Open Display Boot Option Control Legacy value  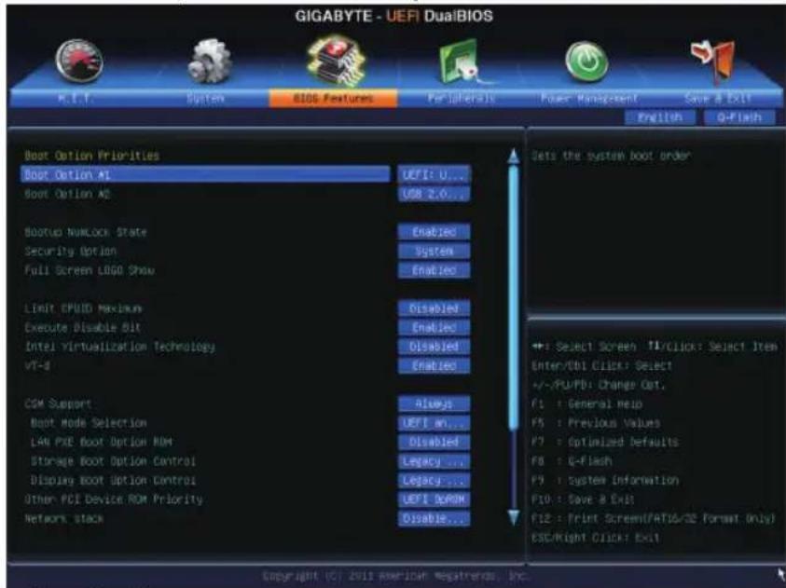(434, 480)
